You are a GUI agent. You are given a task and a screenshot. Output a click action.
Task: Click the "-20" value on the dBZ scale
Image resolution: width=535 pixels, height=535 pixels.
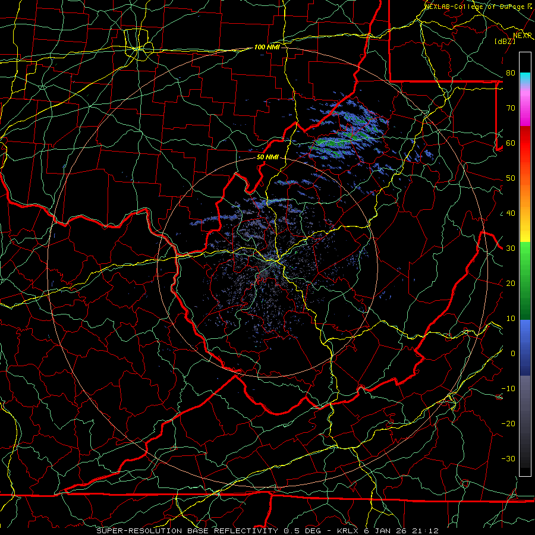pos(508,424)
